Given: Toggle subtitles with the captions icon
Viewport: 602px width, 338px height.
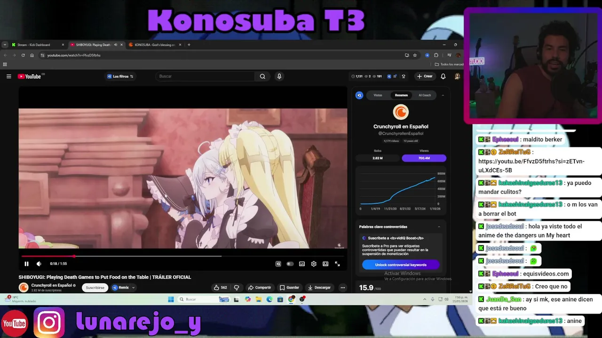Looking at the screenshot, I should point(302,264).
